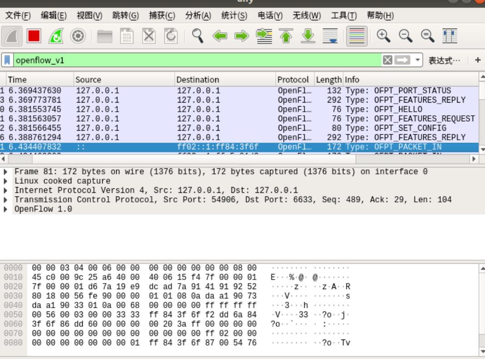
Task: Sort by Length column header
Action: pyautogui.click(x=328, y=79)
